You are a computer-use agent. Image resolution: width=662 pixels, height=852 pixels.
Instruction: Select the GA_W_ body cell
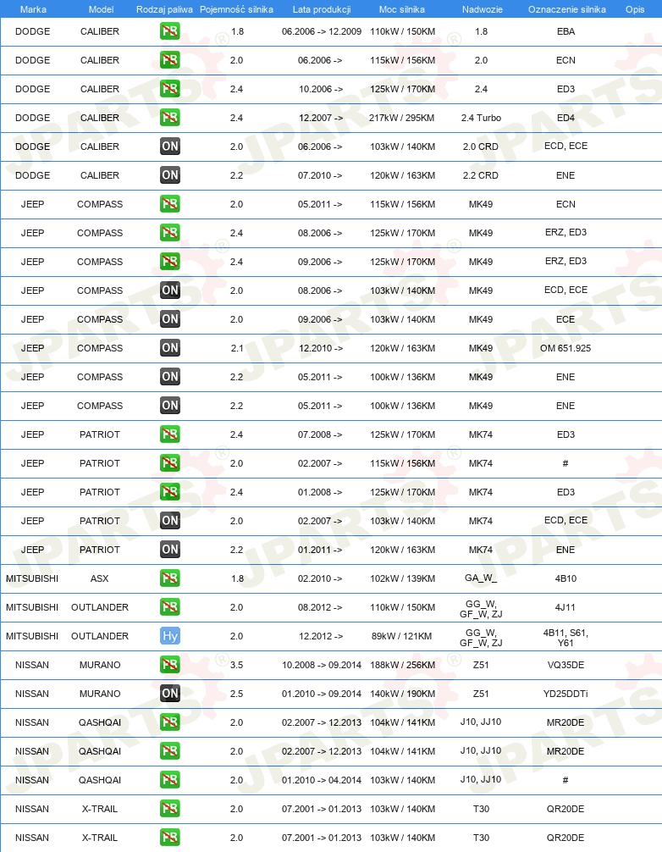tap(481, 578)
